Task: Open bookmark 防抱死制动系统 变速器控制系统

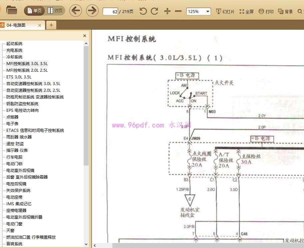Action: 35,97
